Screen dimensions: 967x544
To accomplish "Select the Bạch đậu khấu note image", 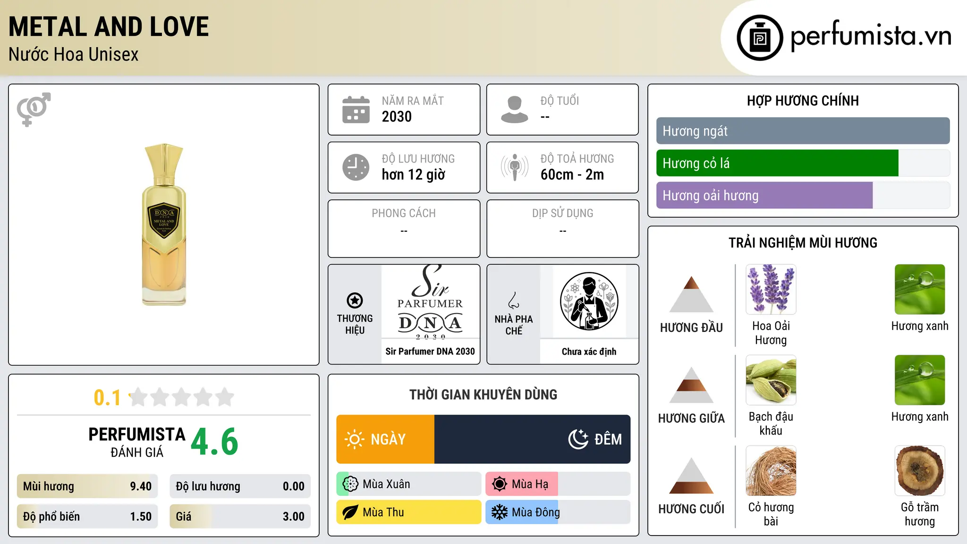I will (x=771, y=380).
